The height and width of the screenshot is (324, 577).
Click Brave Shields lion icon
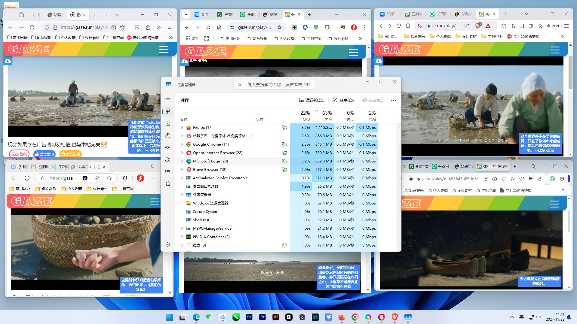pyautogui.click(x=478, y=26)
